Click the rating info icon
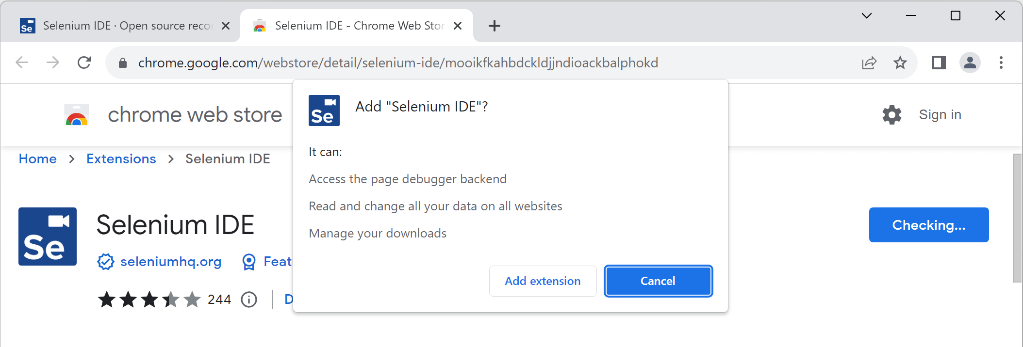 click(x=249, y=299)
